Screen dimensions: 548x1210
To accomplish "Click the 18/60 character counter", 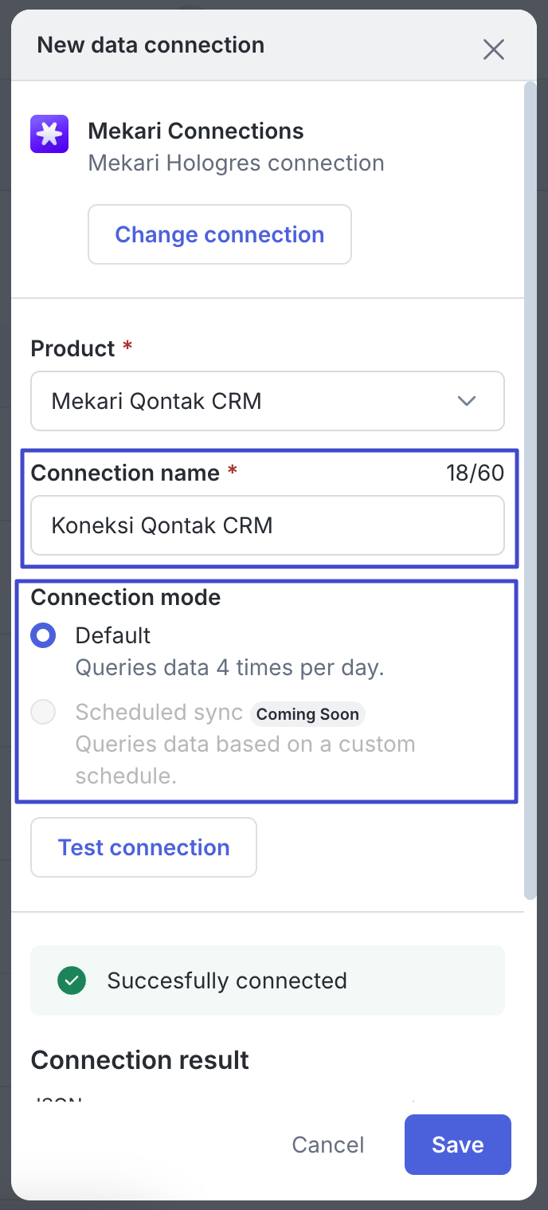I will click(x=475, y=473).
